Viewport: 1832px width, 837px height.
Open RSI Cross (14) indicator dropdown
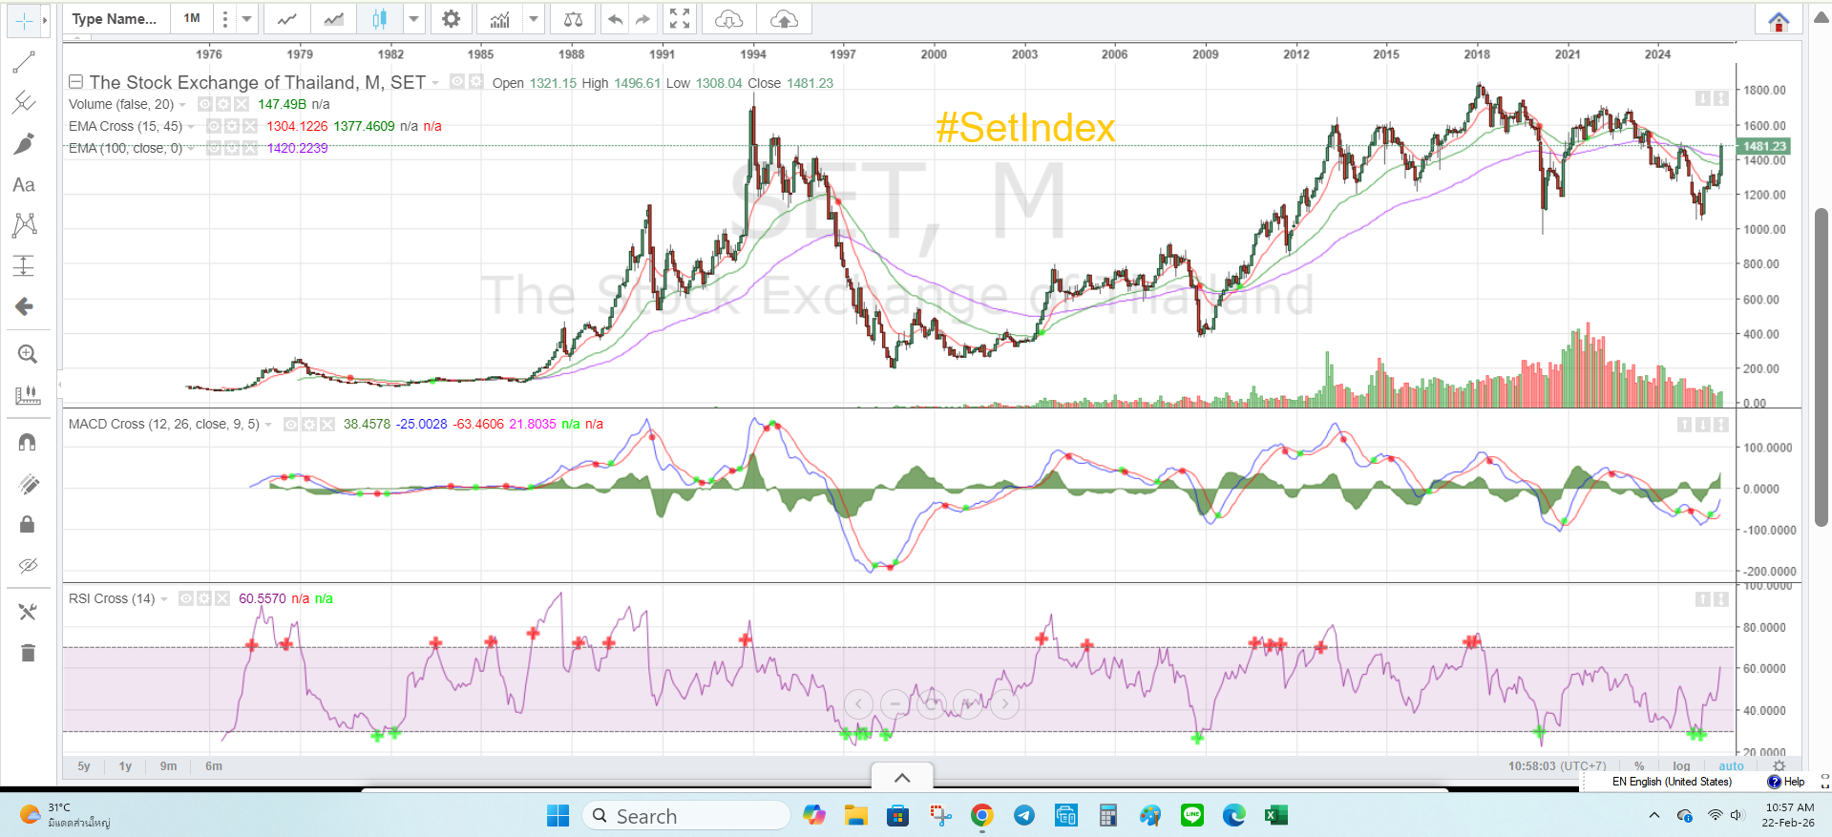coord(164,599)
